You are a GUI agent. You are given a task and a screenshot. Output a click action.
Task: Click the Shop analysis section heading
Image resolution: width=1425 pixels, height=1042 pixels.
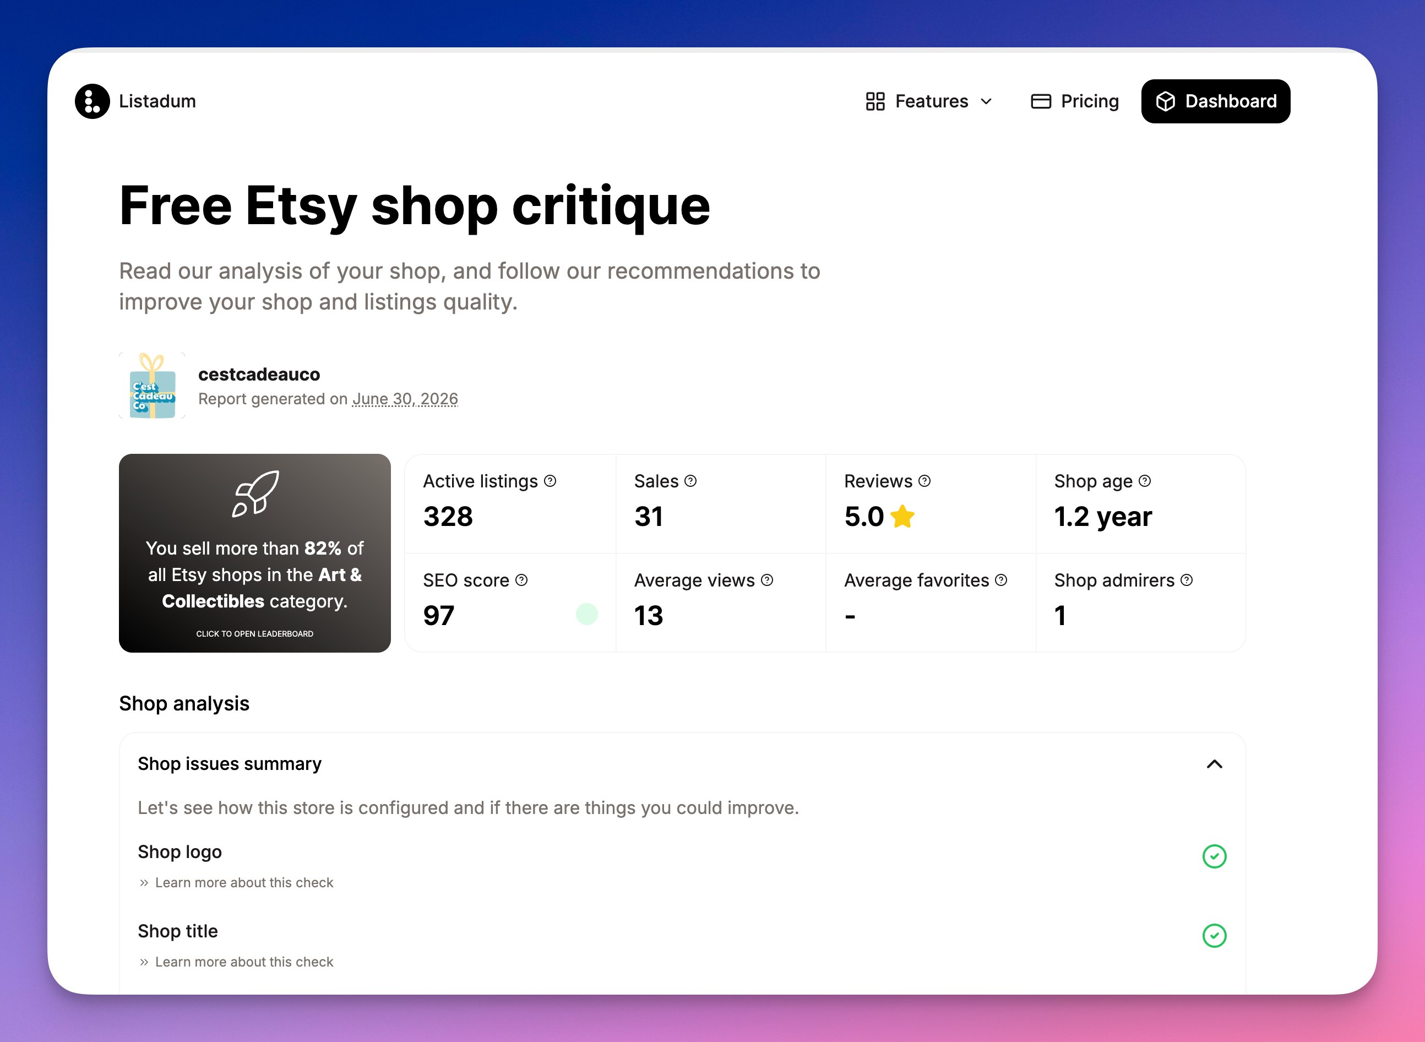(x=184, y=703)
